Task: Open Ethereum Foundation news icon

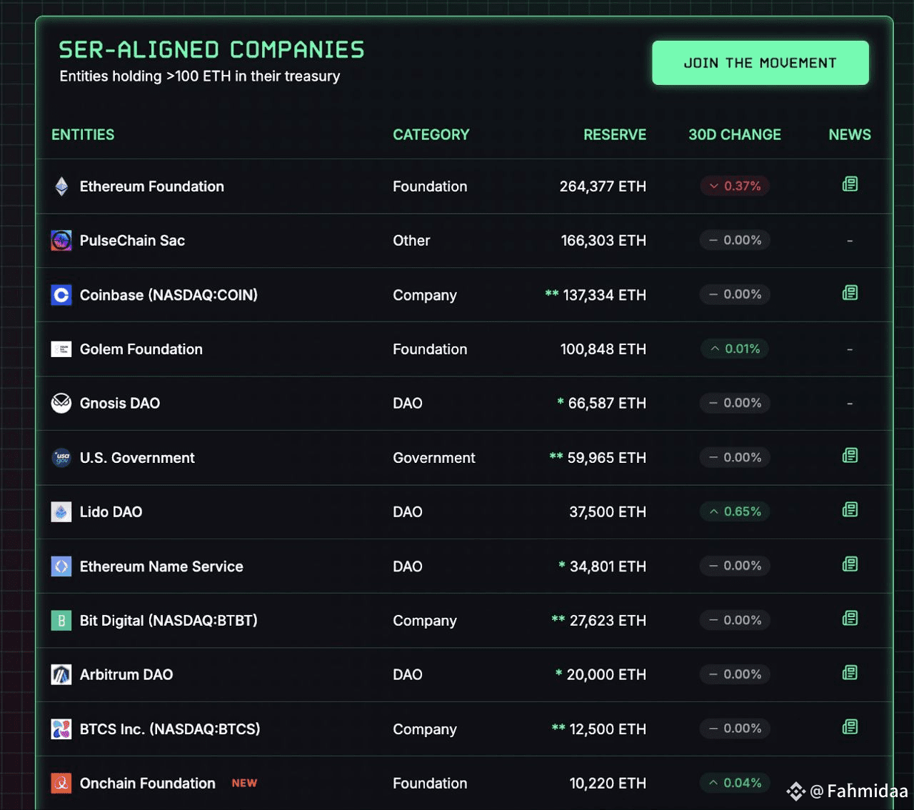Action: pyautogui.click(x=850, y=184)
